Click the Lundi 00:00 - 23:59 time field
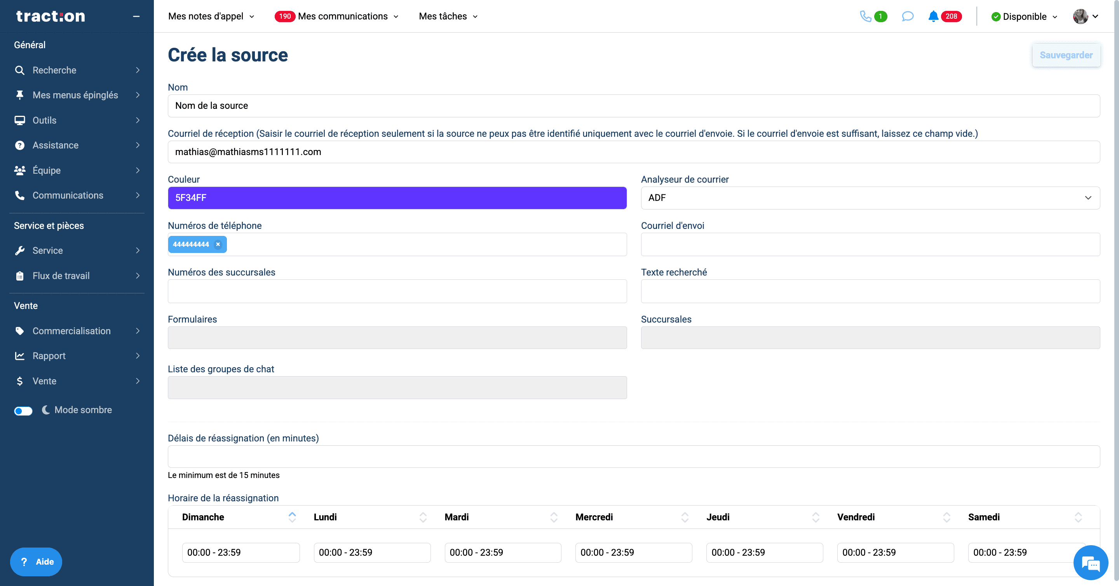1119x586 pixels. (372, 553)
